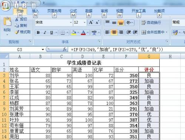Switch to 开始 Home tab
This screenshot has height=140, width=185.
point(20,11)
